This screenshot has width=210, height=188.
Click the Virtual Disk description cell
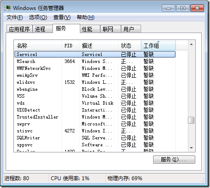click(x=98, y=103)
